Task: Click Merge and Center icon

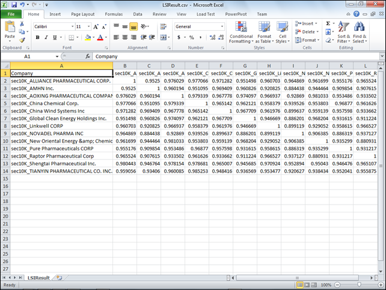Action: 163,37
